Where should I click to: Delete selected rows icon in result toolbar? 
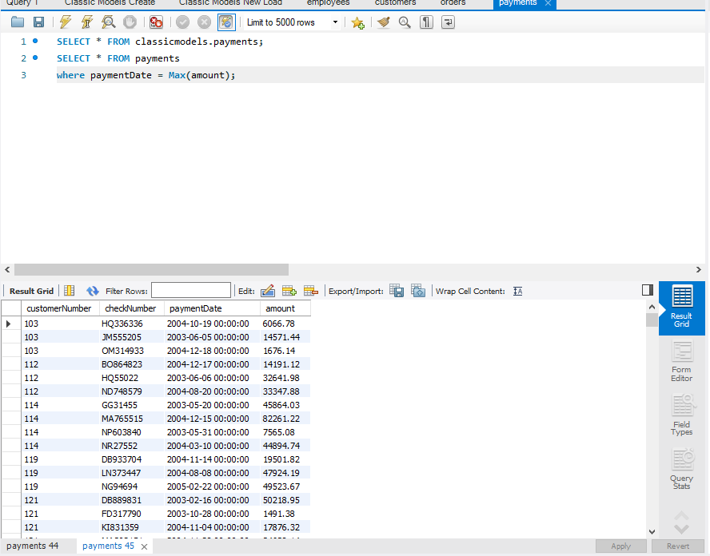click(311, 291)
